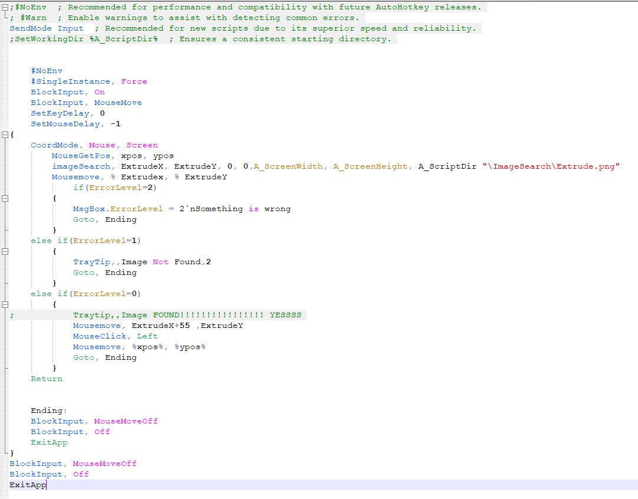Click the Mousemove, % Extrudex, % ExtrudeY line

point(139,177)
